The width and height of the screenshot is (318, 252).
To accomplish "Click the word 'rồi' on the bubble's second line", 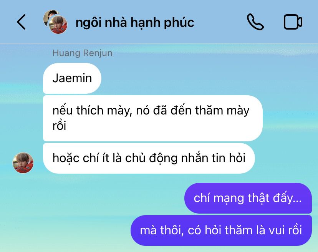I will click(x=59, y=126).
